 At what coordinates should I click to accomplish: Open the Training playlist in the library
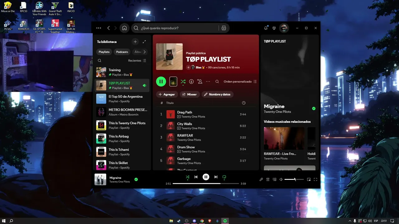(122, 72)
